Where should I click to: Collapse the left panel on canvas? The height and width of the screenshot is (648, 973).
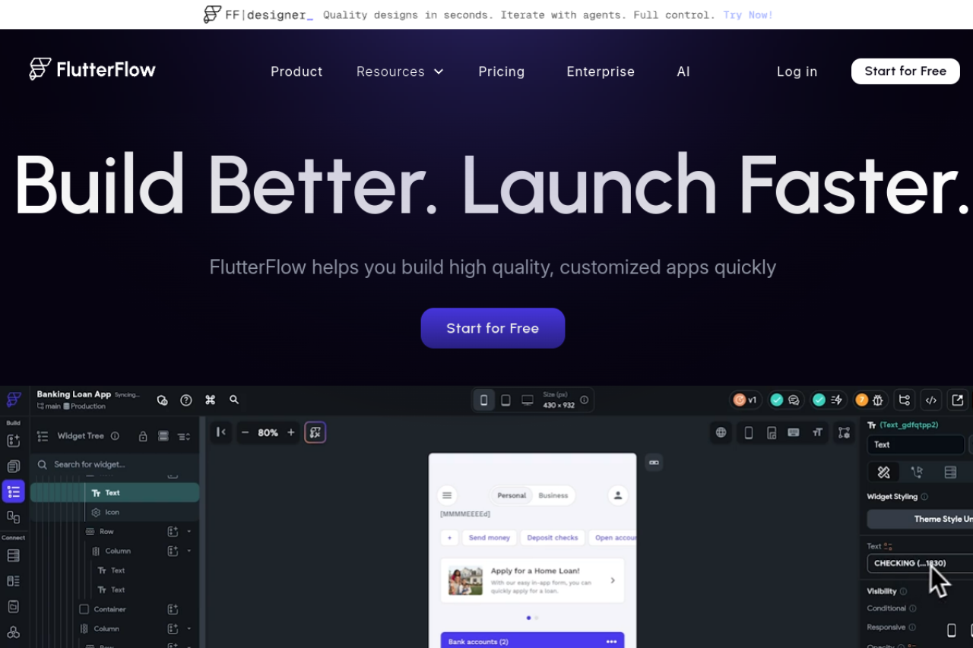point(220,432)
